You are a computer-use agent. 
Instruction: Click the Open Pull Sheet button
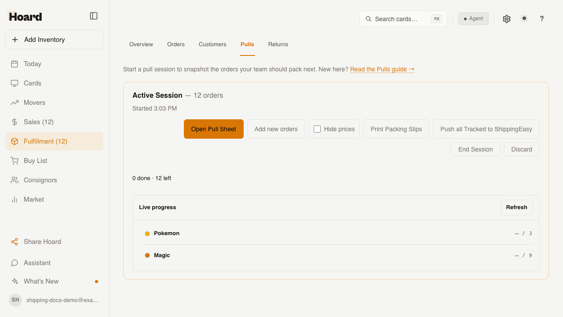[x=214, y=129]
